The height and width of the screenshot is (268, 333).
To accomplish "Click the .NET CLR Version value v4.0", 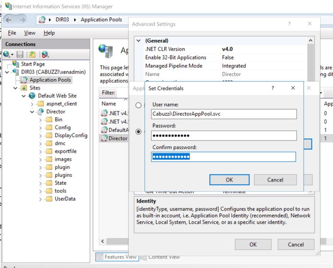I will click(x=227, y=49).
